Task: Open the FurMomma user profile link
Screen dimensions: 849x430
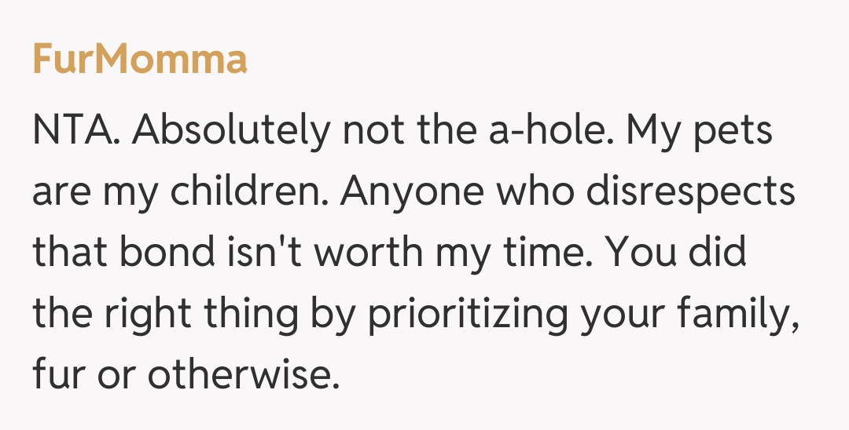Action: [x=140, y=60]
